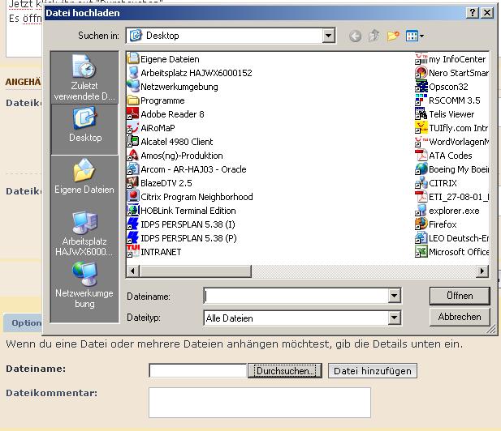Screen dimensions: 501x431
Task: Click the dialog help question mark button
Action: 473,13
